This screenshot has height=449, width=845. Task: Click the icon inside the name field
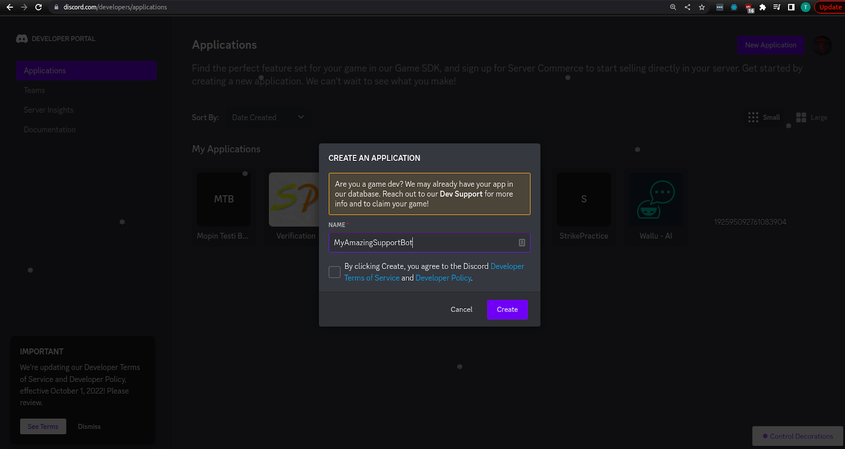pyautogui.click(x=522, y=243)
